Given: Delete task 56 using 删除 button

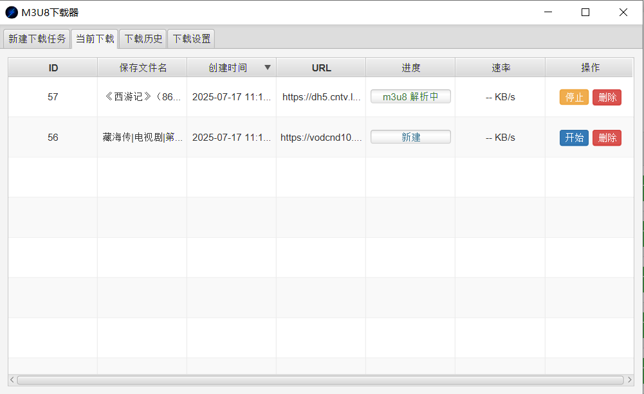Looking at the screenshot, I should (x=607, y=138).
